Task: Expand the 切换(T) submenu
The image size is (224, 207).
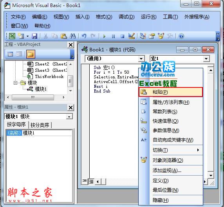Action: pos(171,150)
